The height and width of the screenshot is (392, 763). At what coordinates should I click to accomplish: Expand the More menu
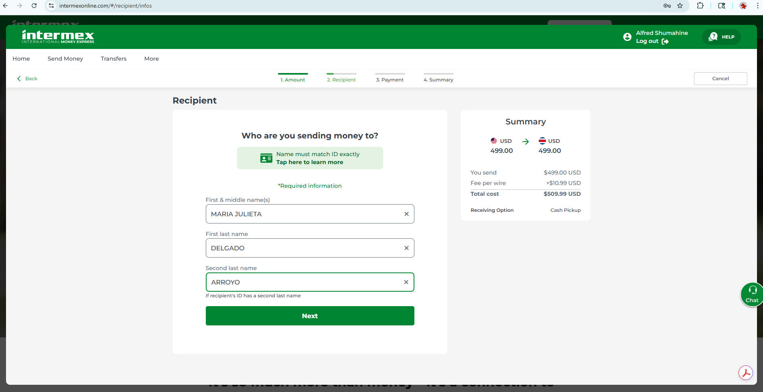point(151,59)
